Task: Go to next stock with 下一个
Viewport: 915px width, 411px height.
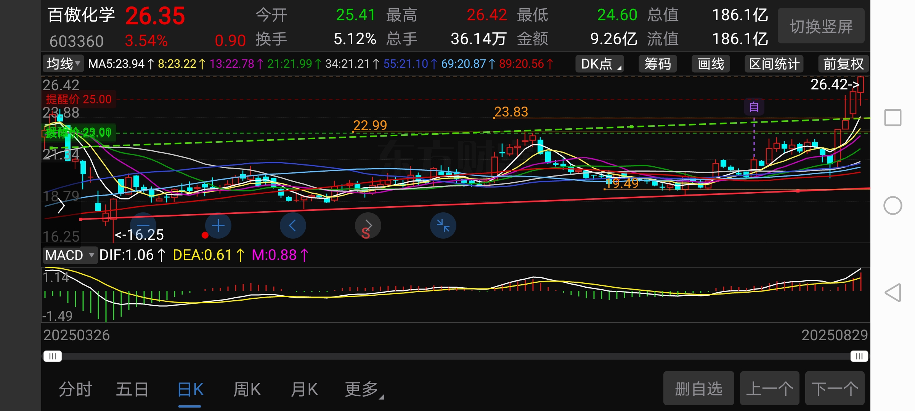Action: coord(835,389)
